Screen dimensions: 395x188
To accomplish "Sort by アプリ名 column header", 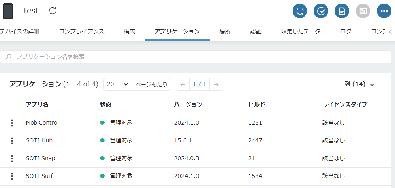I will click(x=37, y=105).
